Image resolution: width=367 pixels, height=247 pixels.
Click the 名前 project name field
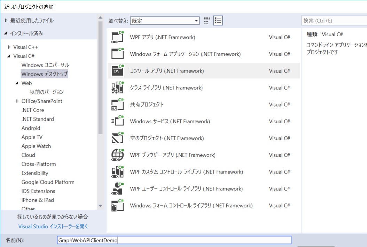pos(174,240)
